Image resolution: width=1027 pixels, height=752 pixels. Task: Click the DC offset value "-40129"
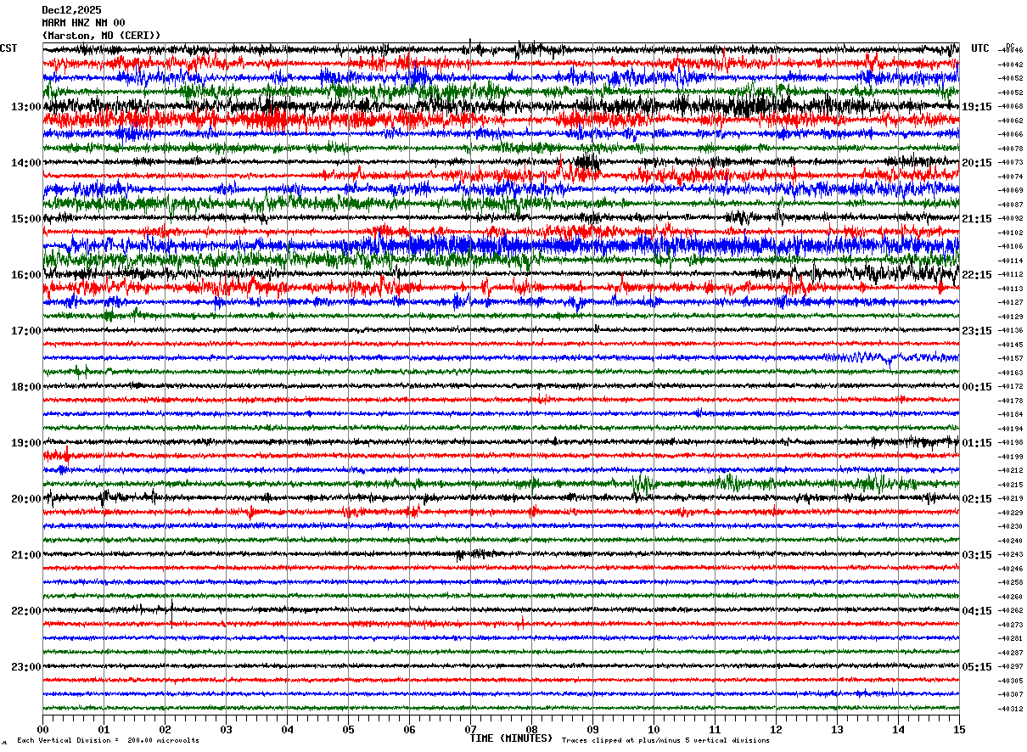tap(1011, 317)
